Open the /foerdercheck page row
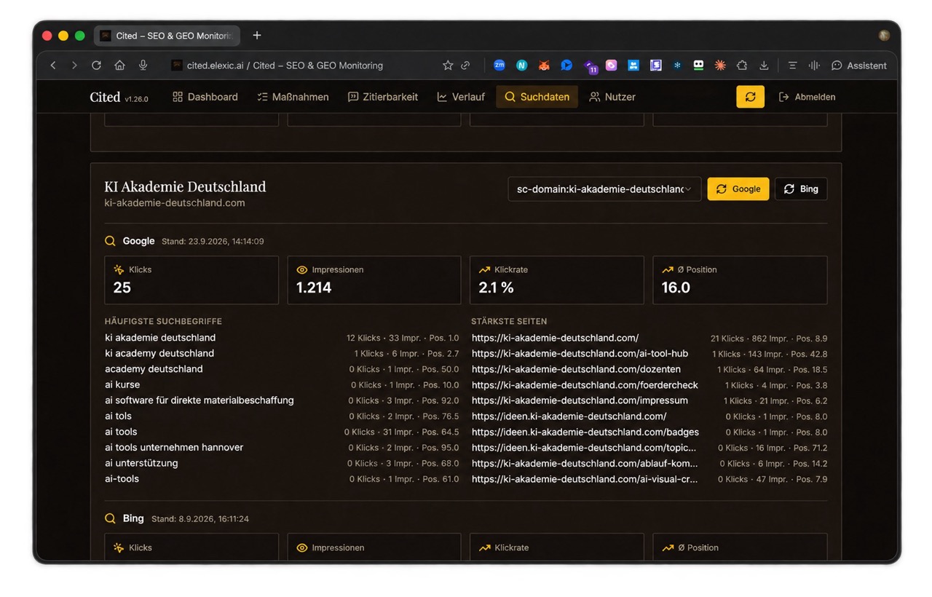This screenshot has height=597, width=932. point(649,384)
